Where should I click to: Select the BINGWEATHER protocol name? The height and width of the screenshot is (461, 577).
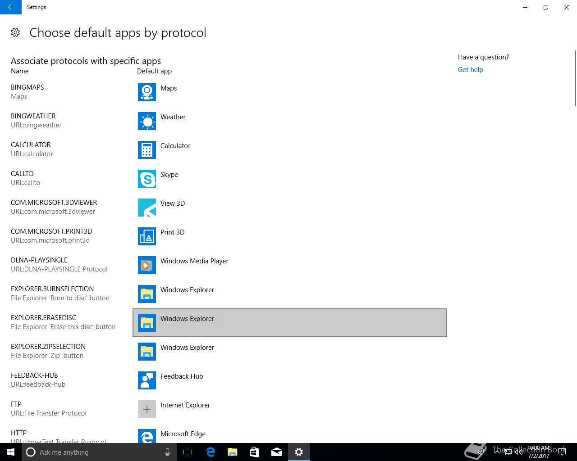pos(33,116)
